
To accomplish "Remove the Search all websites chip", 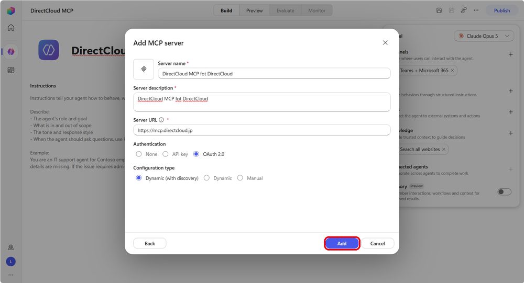I will point(444,149).
